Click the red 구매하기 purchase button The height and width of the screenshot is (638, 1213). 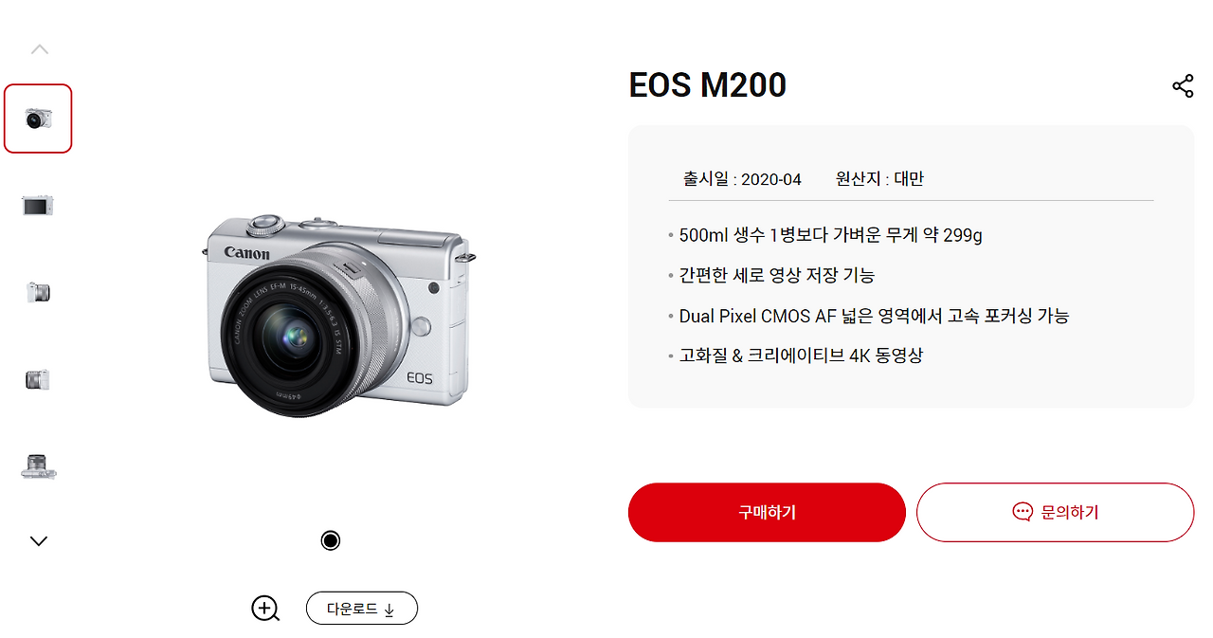pos(767,512)
